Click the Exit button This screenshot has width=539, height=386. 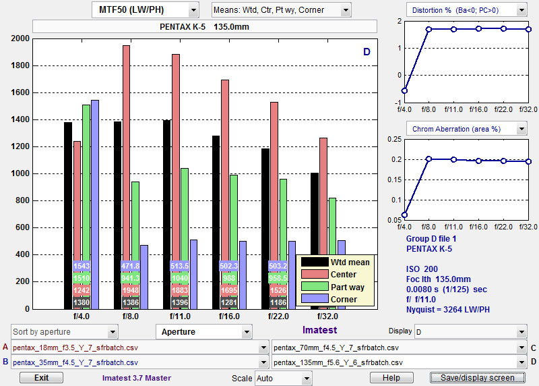[41, 378]
